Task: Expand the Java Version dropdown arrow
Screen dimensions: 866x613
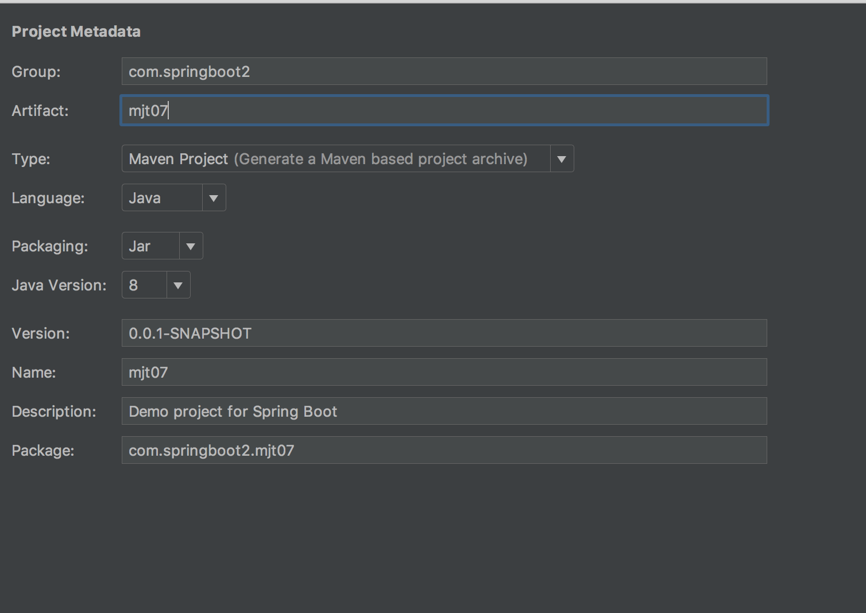Action: (178, 285)
